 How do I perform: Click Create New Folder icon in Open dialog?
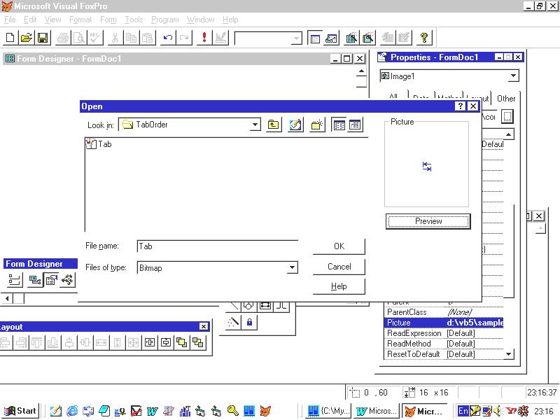pyautogui.click(x=317, y=125)
